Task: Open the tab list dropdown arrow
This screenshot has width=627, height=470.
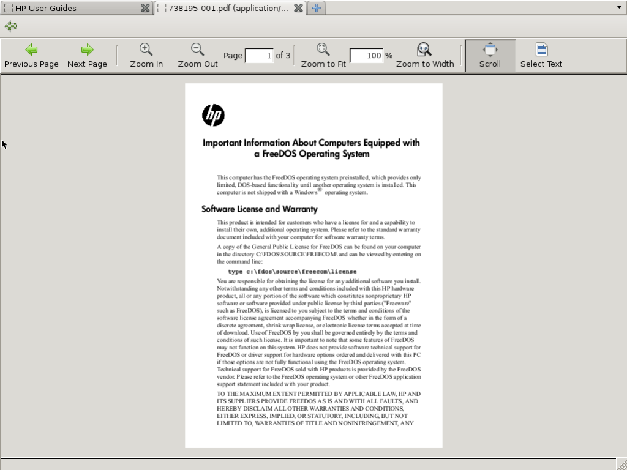Action: pyautogui.click(x=619, y=7)
